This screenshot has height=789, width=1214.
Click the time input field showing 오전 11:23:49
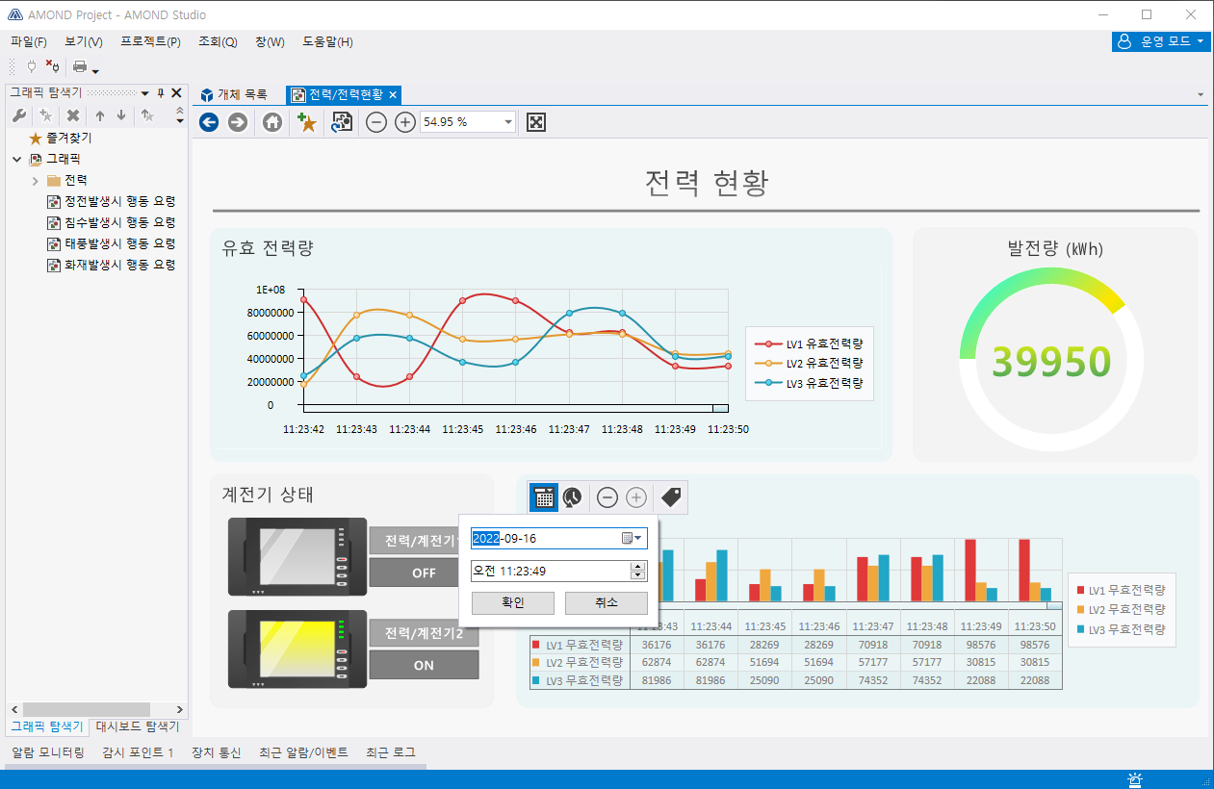[549, 571]
